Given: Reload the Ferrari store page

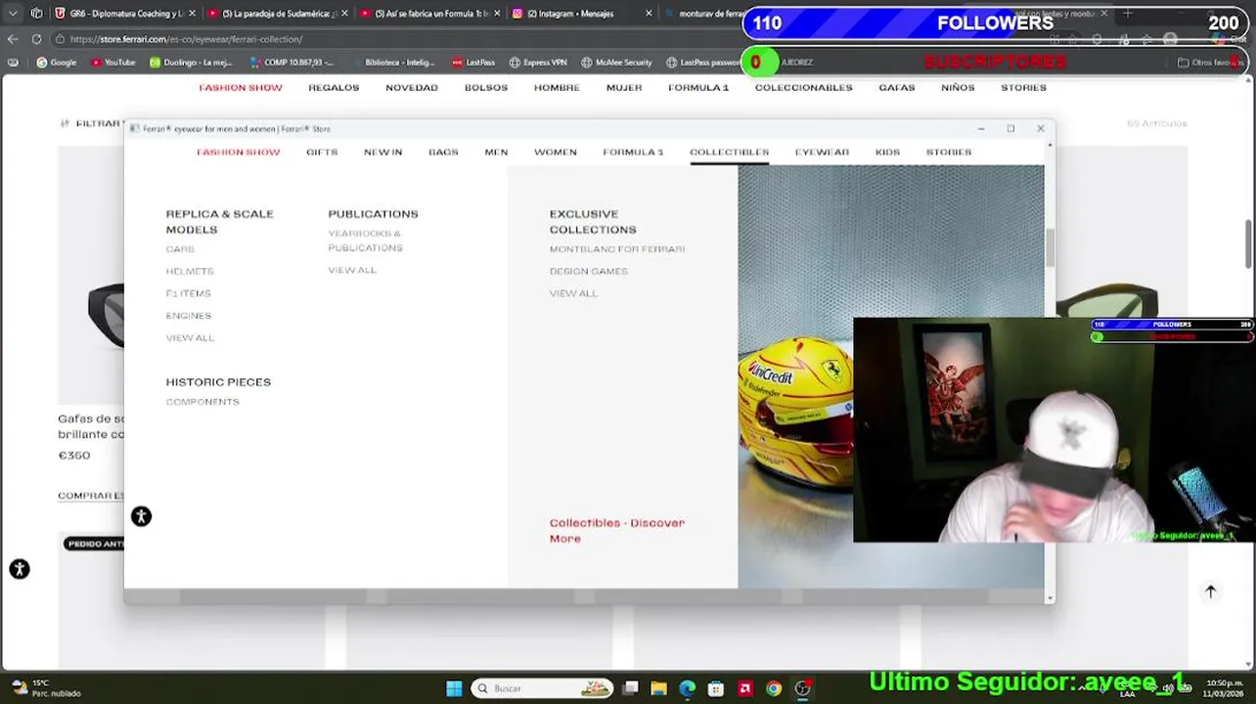Looking at the screenshot, I should click(x=36, y=39).
